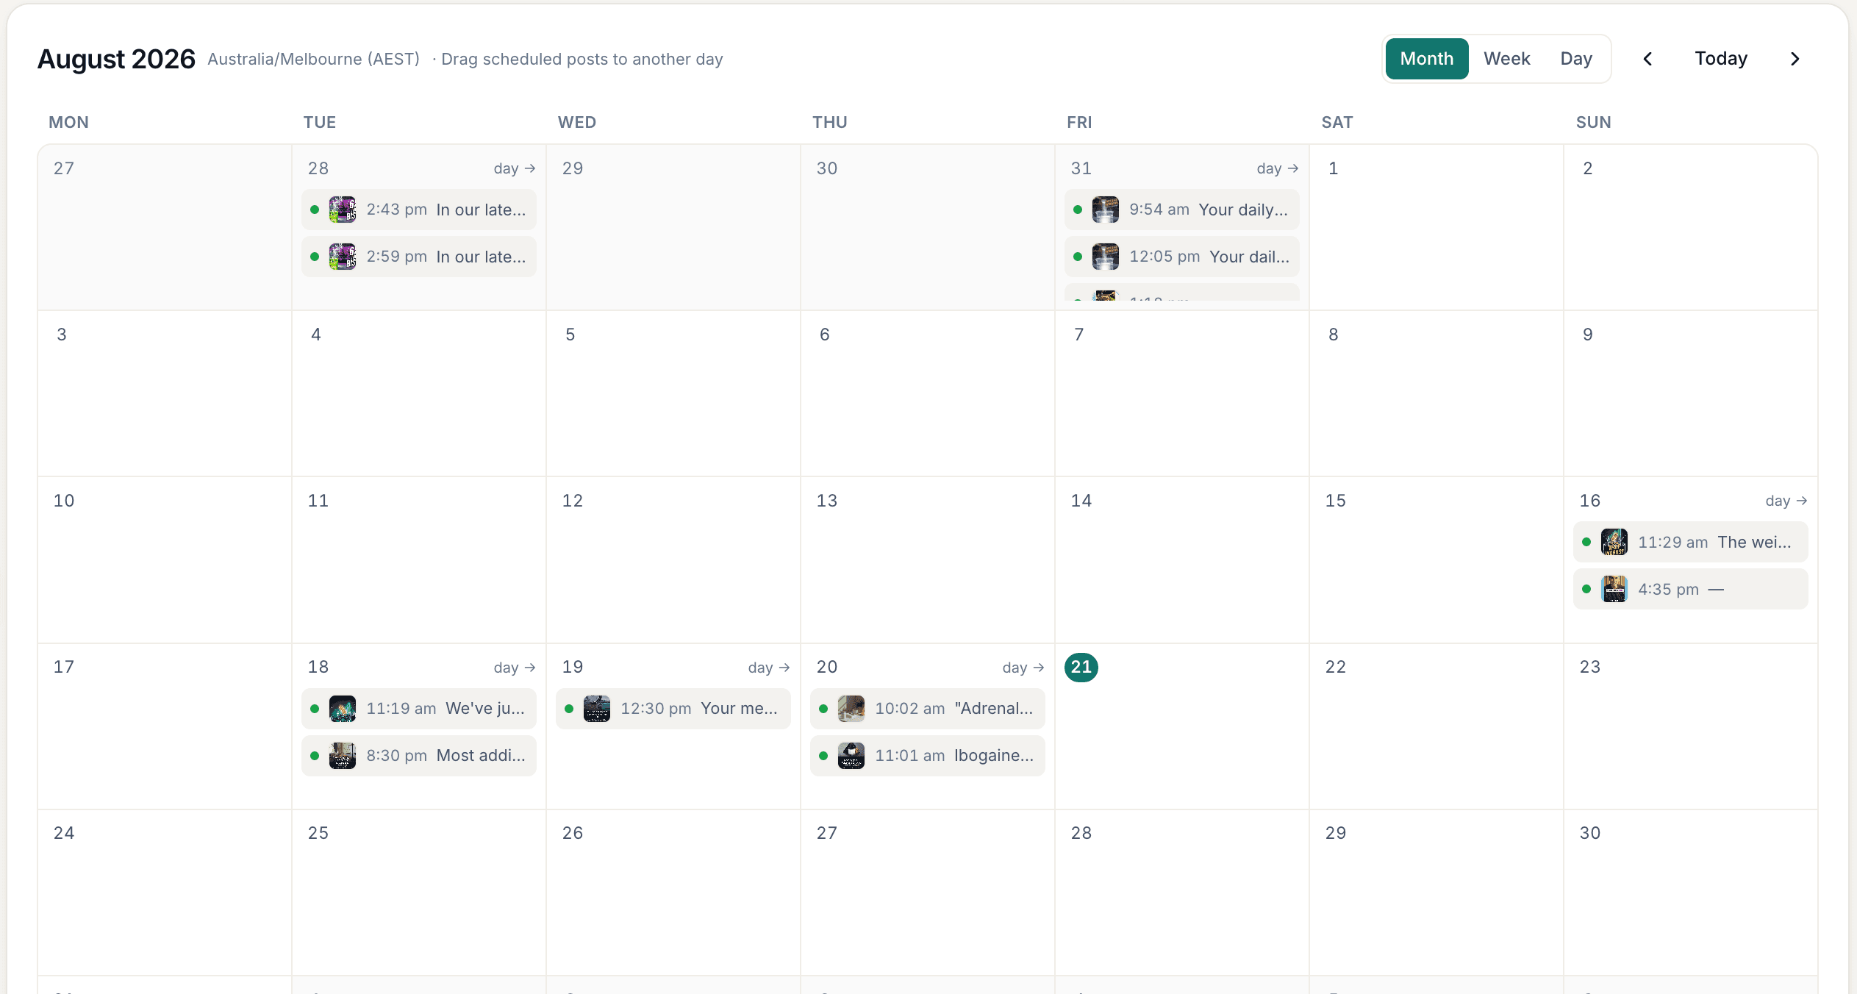Select the 12:05 pm 'Your dail...' post
This screenshot has height=994, width=1857.
pyautogui.click(x=1181, y=257)
